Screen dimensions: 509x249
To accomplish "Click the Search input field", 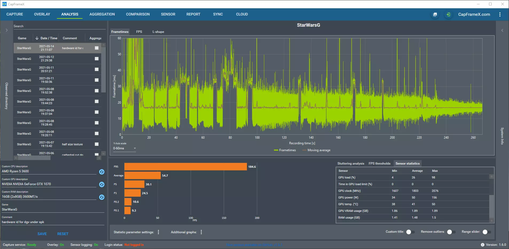I will pyautogui.click(x=59, y=26).
